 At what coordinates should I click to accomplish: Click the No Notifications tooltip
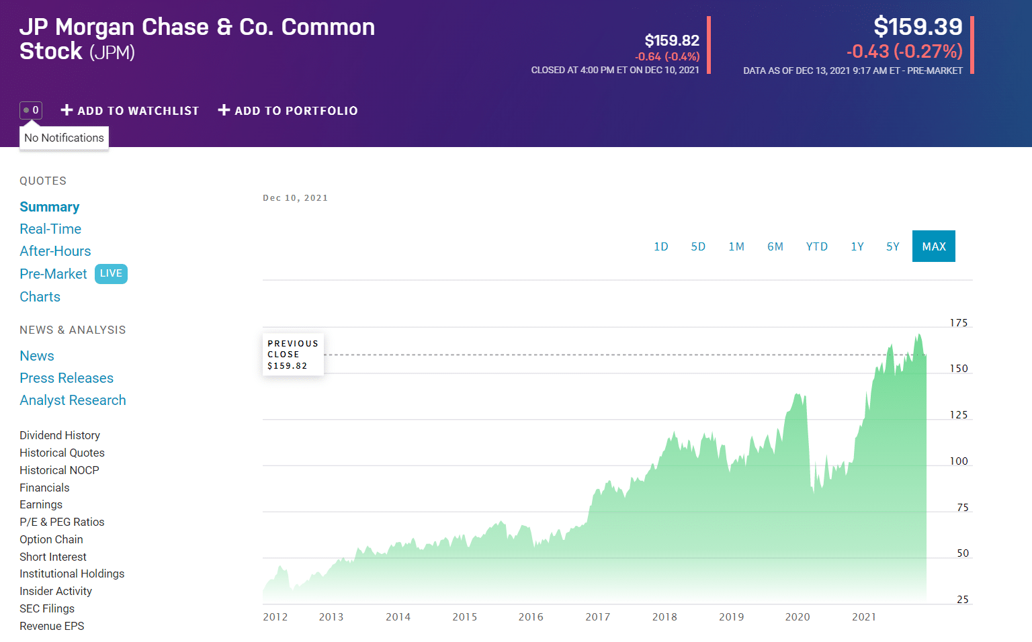coord(64,138)
